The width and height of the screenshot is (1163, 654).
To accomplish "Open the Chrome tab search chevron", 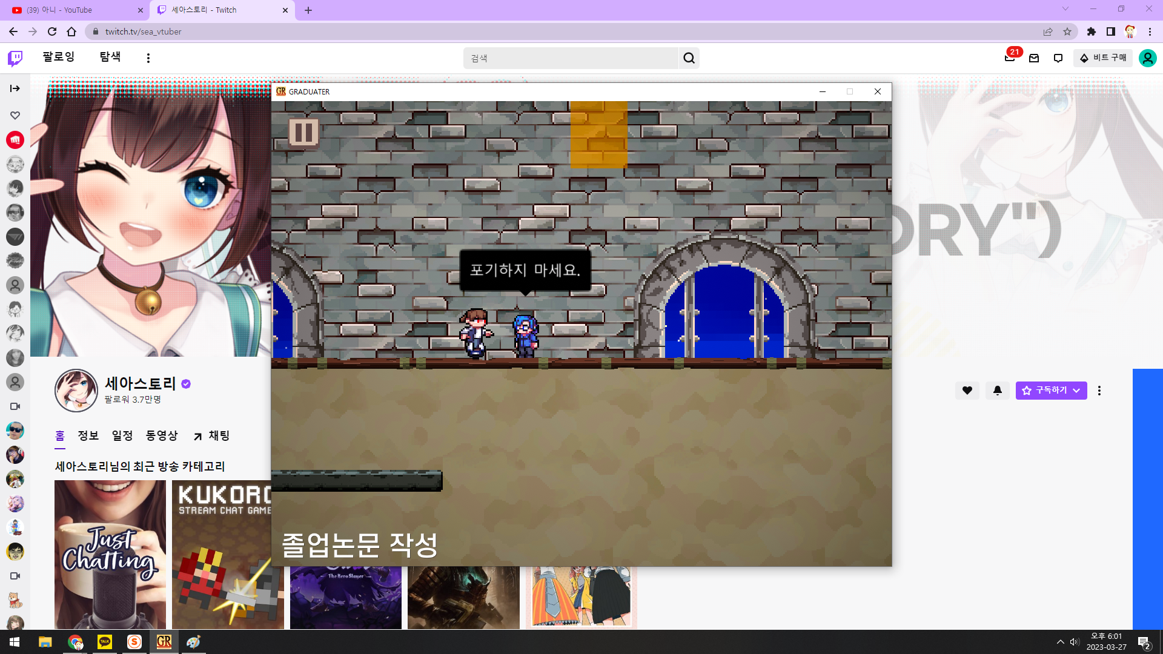I will click(x=1065, y=9).
